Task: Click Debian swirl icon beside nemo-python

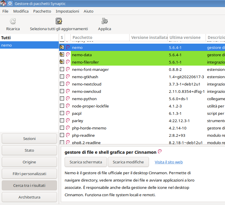Action: pyautogui.click(x=68, y=98)
